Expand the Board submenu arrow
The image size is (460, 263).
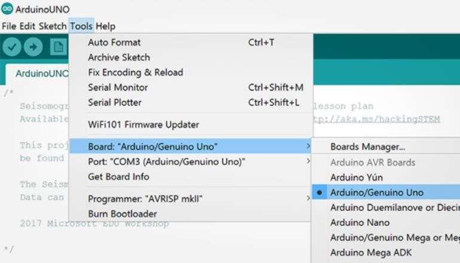(x=308, y=146)
